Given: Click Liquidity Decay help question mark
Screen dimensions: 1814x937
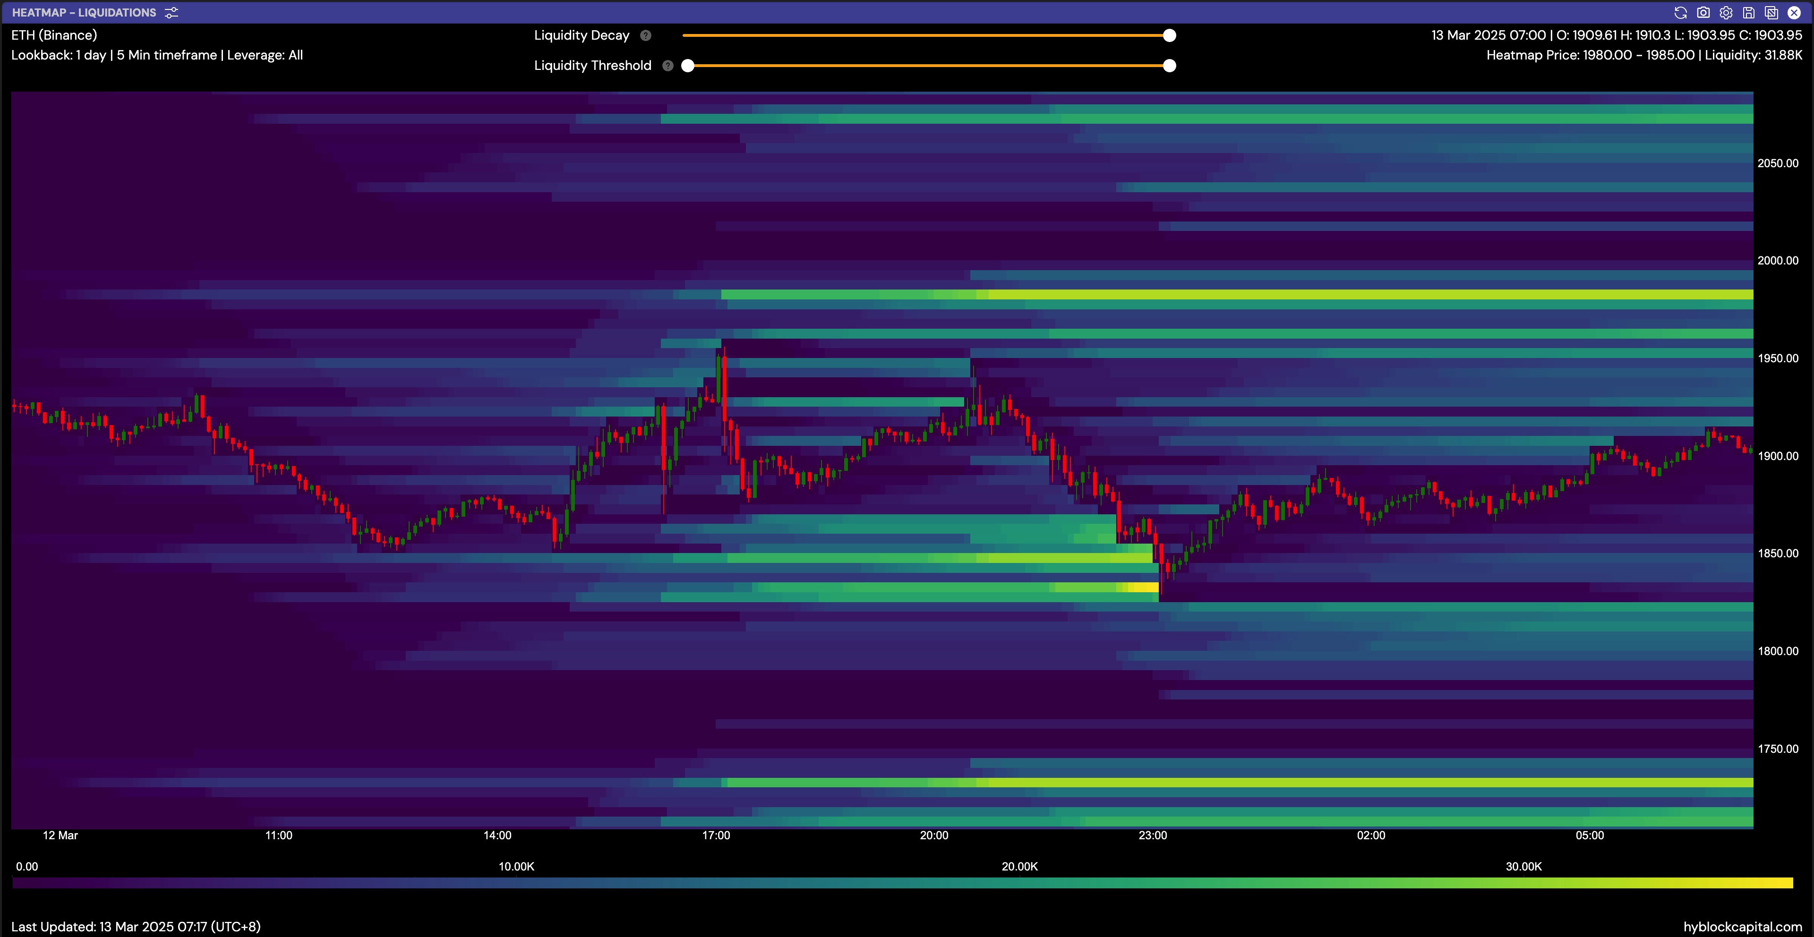Looking at the screenshot, I should click(x=646, y=35).
